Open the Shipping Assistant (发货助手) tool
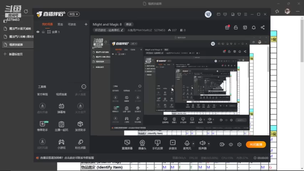 [80, 126]
